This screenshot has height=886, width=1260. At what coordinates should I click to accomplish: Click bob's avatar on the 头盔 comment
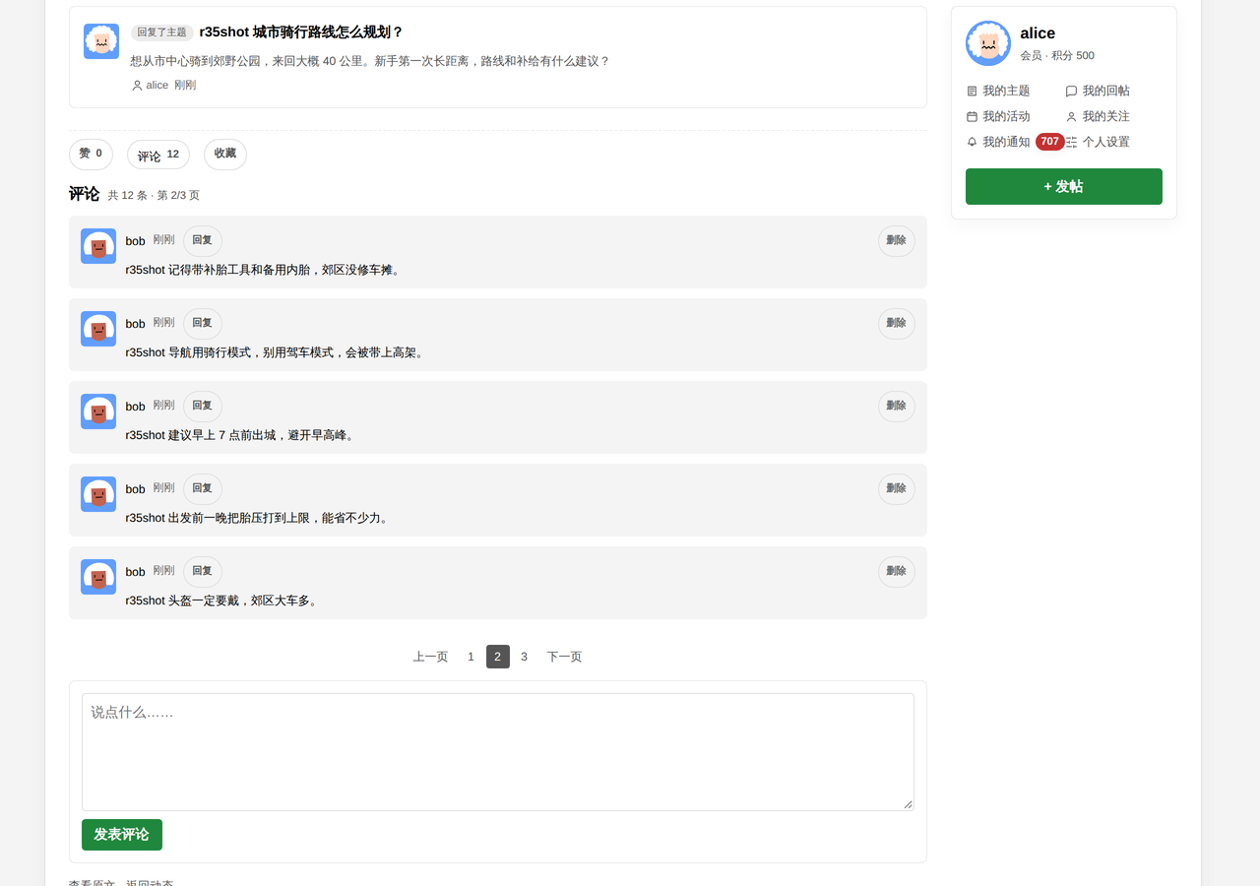[x=98, y=577]
